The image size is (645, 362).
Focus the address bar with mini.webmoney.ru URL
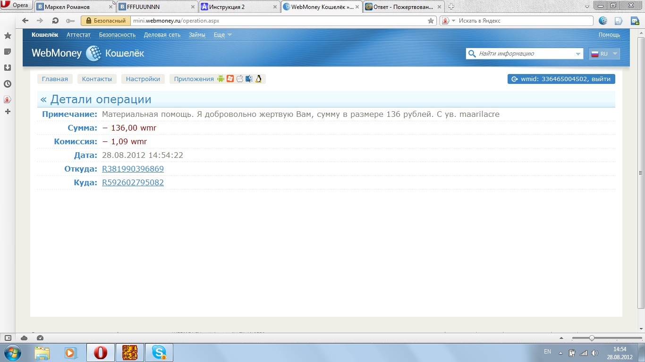point(279,21)
